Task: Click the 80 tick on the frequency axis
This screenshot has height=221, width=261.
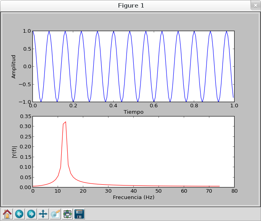Action: (x=234, y=191)
